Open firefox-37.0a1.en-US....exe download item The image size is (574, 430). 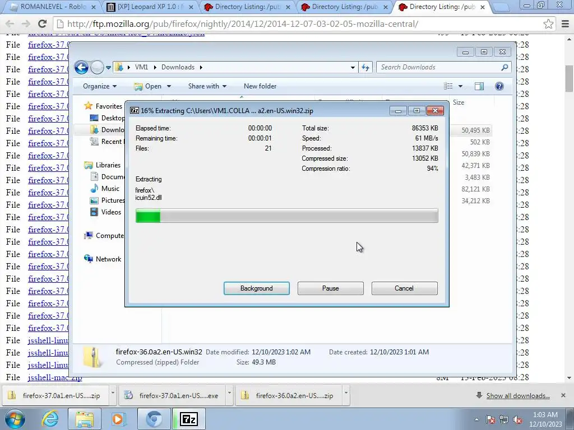[x=172, y=395]
